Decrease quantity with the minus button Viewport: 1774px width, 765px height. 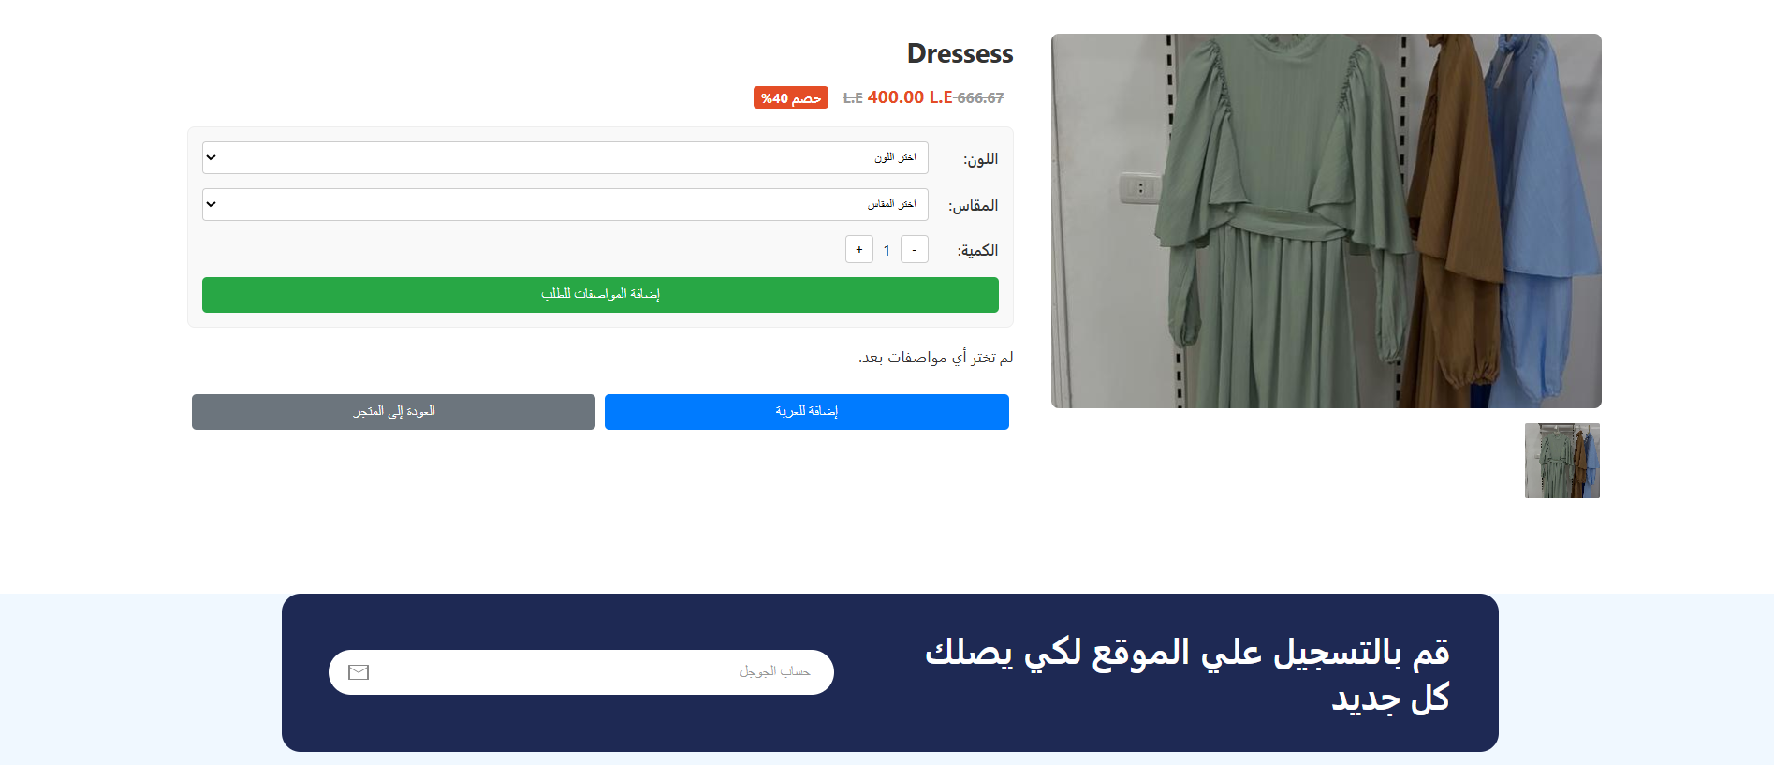click(915, 249)
